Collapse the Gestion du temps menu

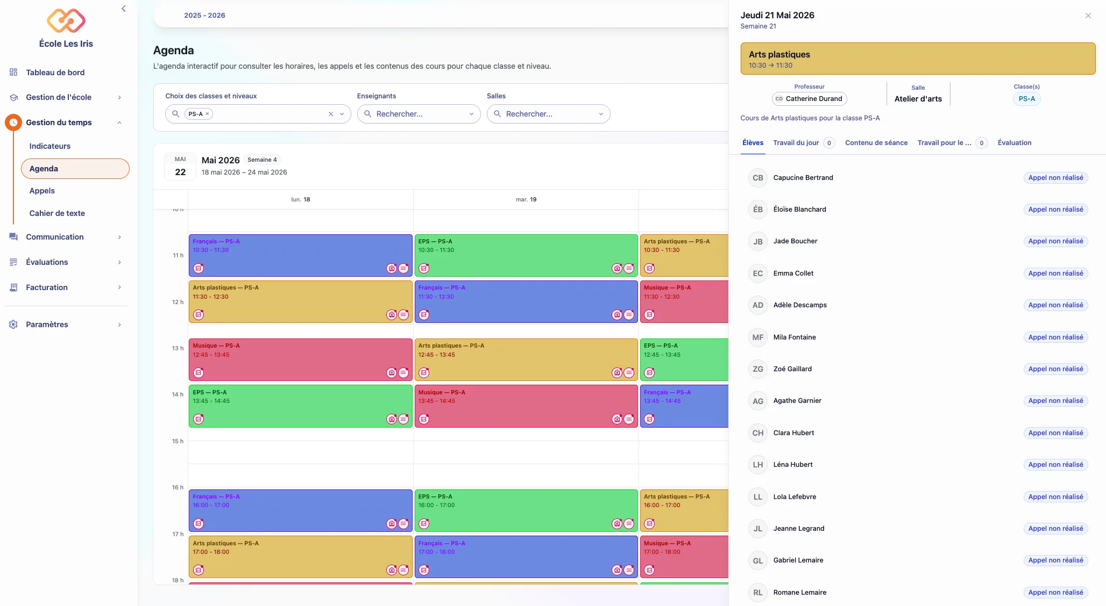coord(119,122)
